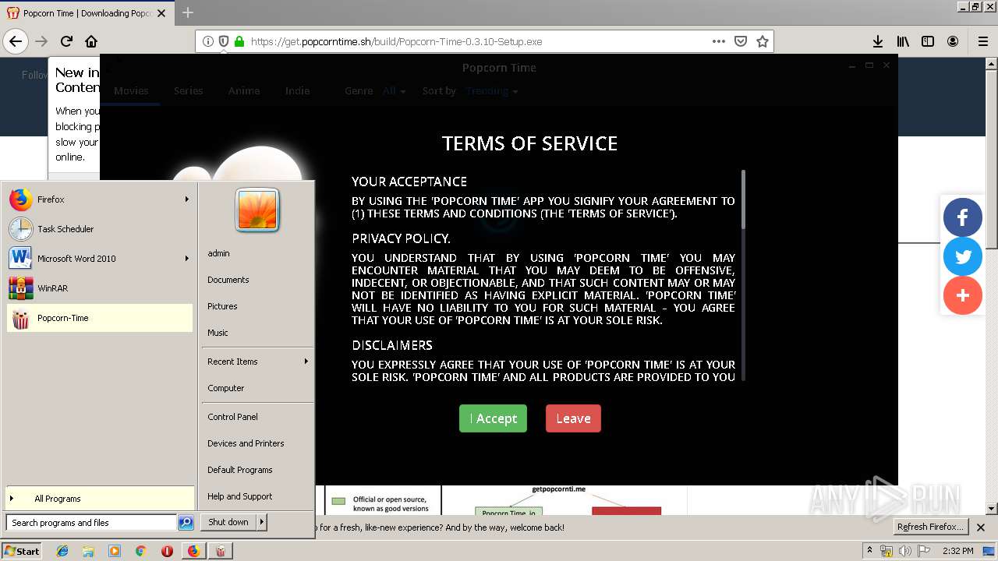Viewport: 998px width, 561px height.
Task: Switch to the Series tab
Action: 188,90
